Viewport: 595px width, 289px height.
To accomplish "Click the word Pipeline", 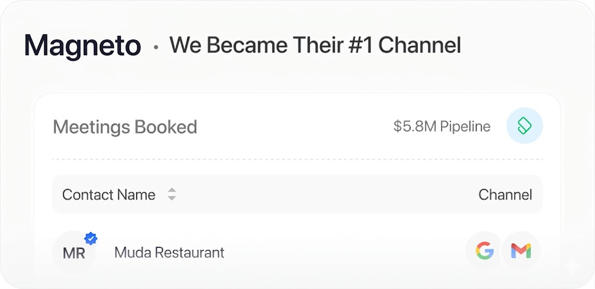I will (x=465, y=127).
